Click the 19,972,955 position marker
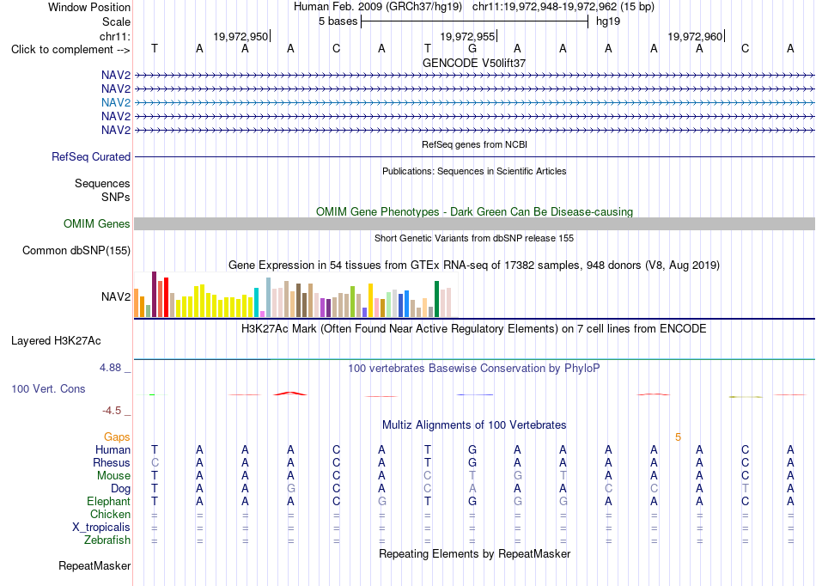816x586 pixels. click(467, 36)
